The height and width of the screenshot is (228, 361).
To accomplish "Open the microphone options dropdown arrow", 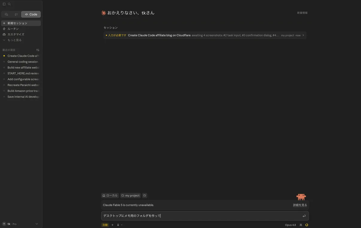I will [122, 225].
